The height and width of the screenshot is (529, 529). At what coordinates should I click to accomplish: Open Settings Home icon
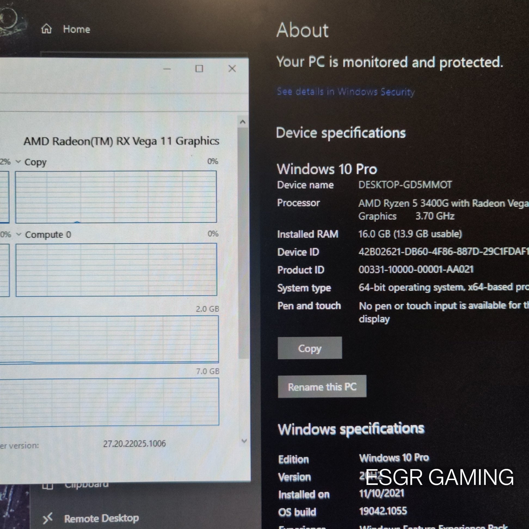46,29
